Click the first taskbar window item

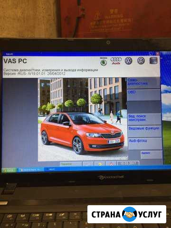pyautogui.click(x=30, y=170)
